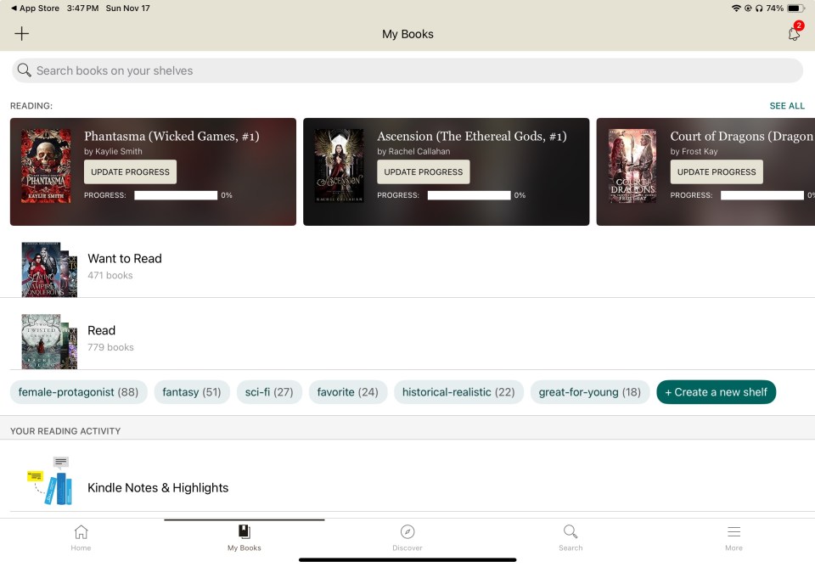815x567 pixels.
Task: Expand the Want to Read shelf
Action: pyautogui.click(x=125, y=258)
